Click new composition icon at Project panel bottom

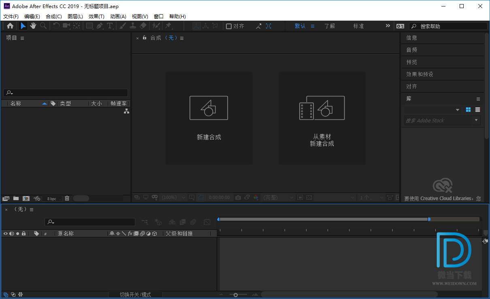[26, 199]
